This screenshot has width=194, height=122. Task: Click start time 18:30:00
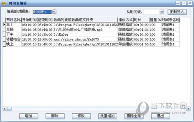29,39
